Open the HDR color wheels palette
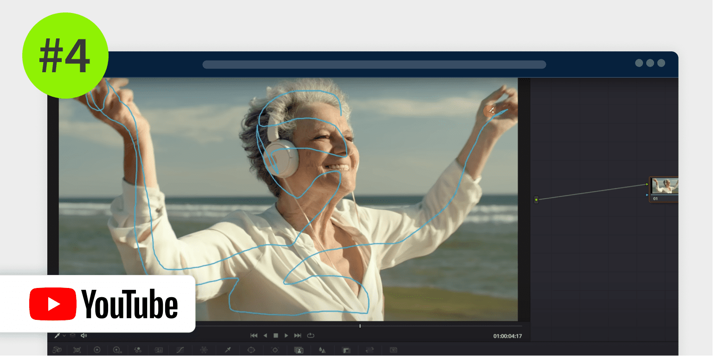Image resolution: width=713 pixels, height=356 pixels. [x=117, y=350]
